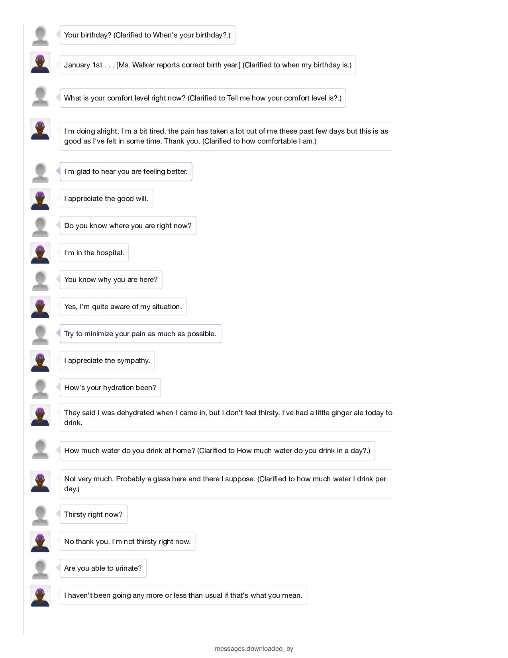Select the "Try to minimize your pain" bubble
The height and width of the screenshot is (658, 508).
[140, 334]
